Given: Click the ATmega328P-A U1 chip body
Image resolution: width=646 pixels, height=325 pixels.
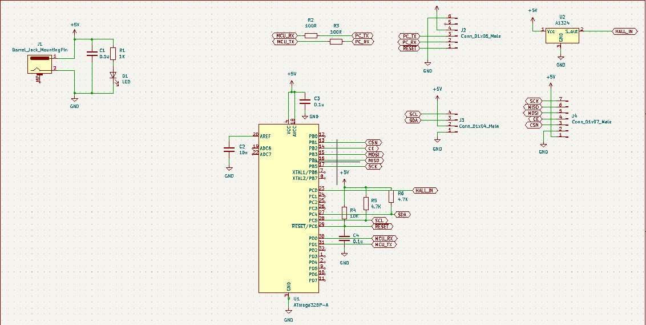Looking at the screenshot, I should coord(288,208).
